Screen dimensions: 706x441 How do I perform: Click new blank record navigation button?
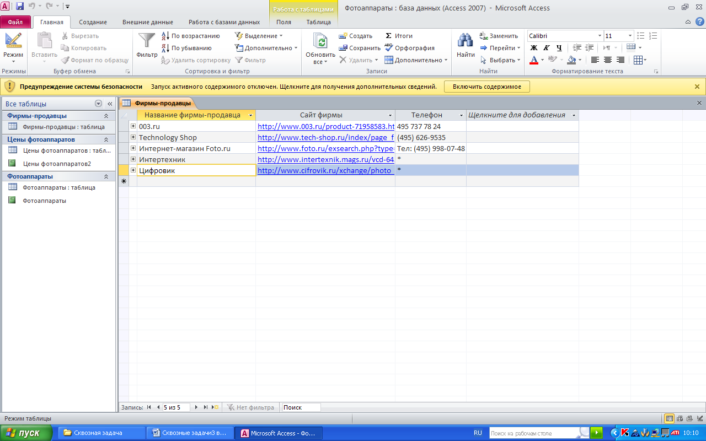215,407
